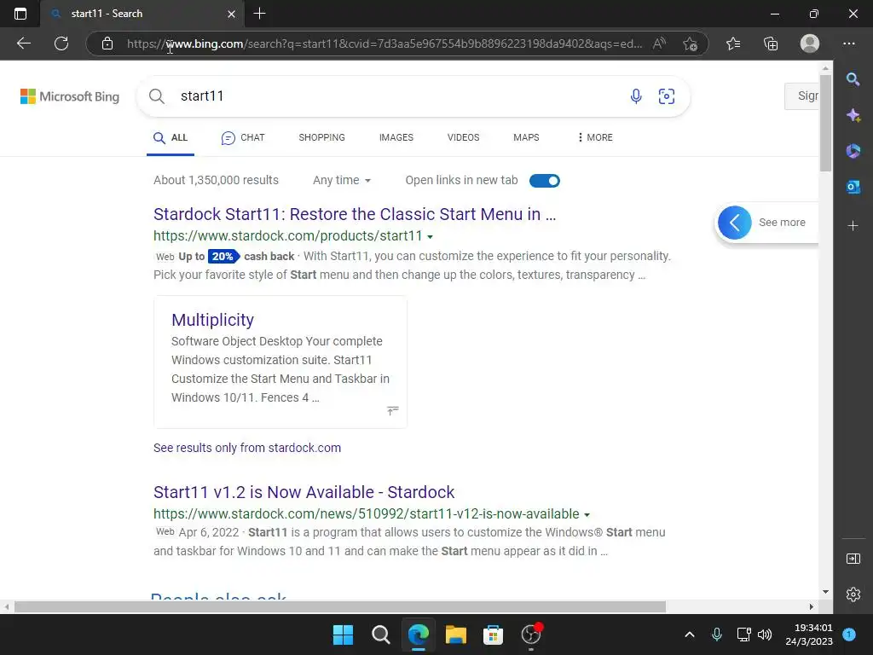Viewport: 873px width, 655px height.
Task: Open the tab actions menu icon
Action: coord(20,14)
